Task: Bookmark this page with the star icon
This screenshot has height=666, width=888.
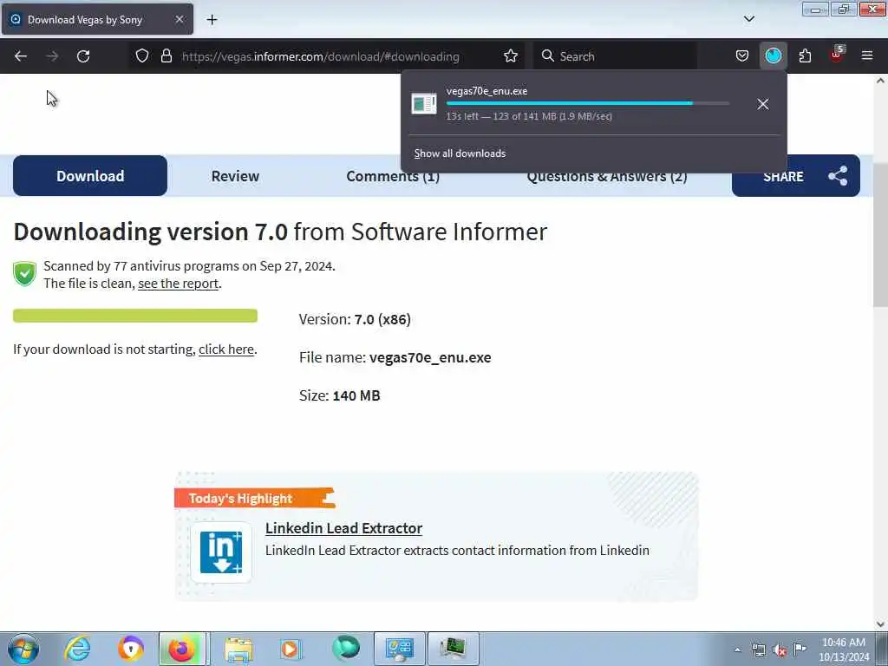Action: click(x=510, y=56)
